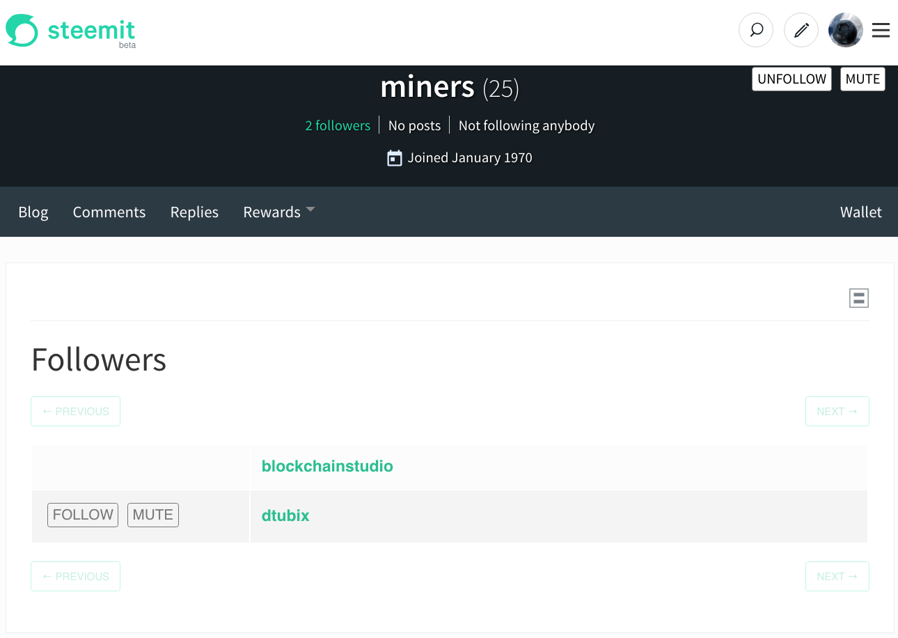Unfollow the miners account

pyautogui.click(x=792, y=79)
